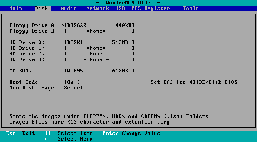Click the Floppy Drive A label

click(x=33, y=26)
